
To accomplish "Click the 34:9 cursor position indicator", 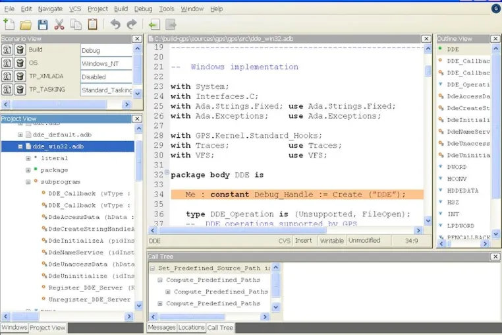I will click(x=411, y=241).
